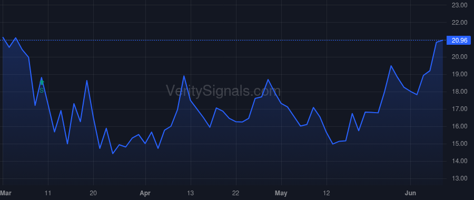474x200 pixels.
Task: Click the 20.00 price axis label
Action: [459, 57]
